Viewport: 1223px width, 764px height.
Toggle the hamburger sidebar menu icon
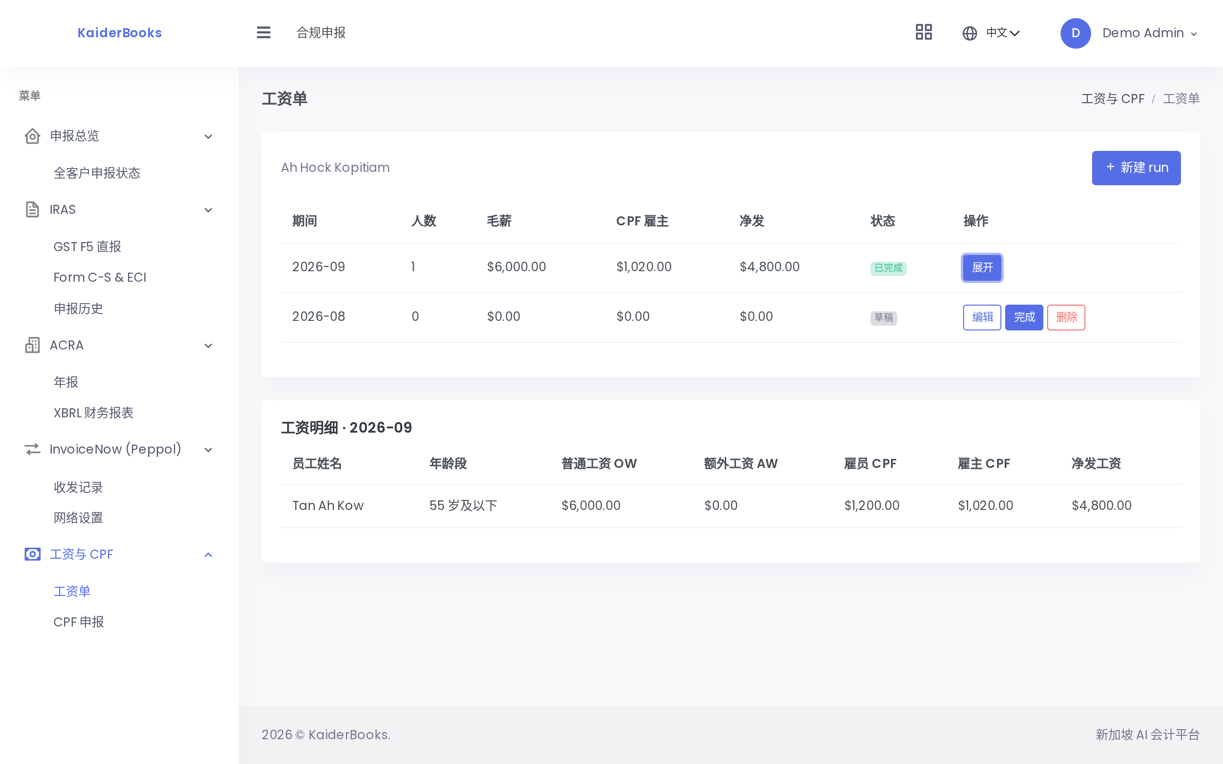[x=263, y=33]
